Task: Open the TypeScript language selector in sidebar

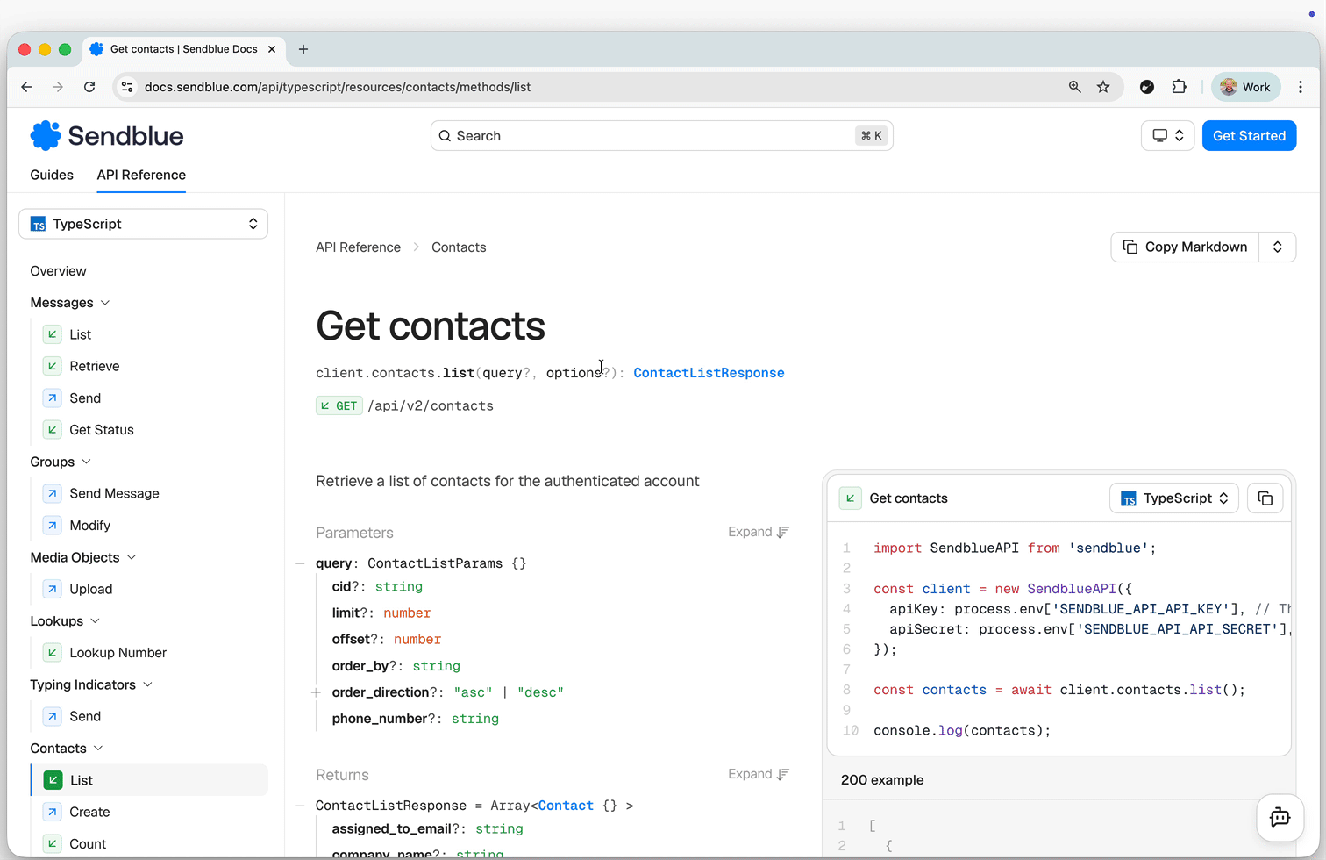Action: click(x=143, y=224)
